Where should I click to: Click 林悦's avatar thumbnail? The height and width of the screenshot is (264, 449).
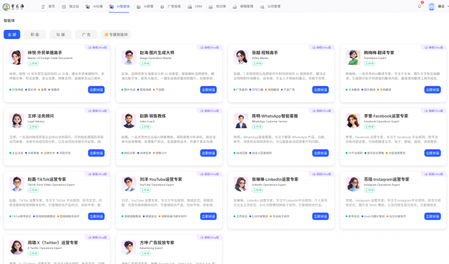(x=17, y=57)
